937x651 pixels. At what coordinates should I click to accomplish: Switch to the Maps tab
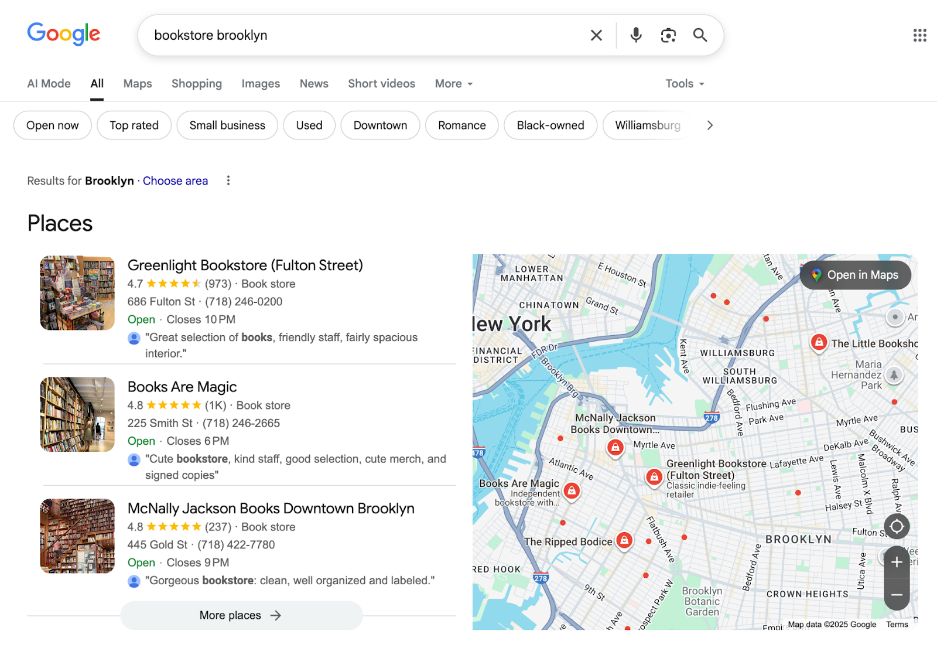[x=137, y=84]
